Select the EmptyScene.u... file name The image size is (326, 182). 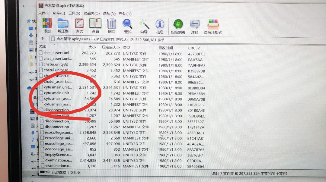(59, 155)
